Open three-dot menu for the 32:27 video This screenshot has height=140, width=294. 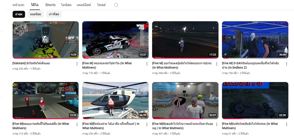(x=217, y=124)
